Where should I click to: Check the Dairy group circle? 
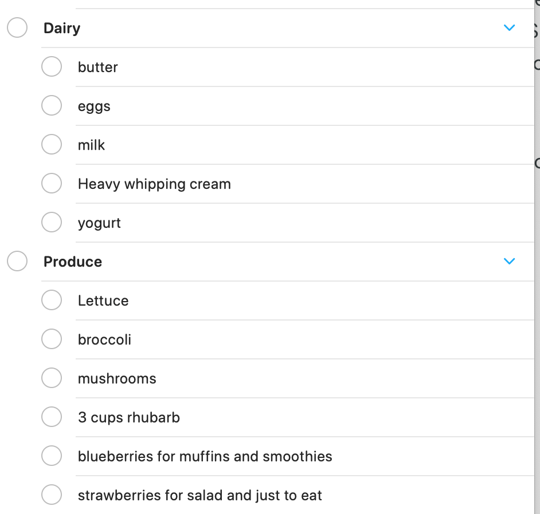click(17, 28)
